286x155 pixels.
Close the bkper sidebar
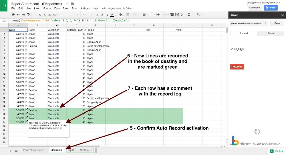point(282,15)
